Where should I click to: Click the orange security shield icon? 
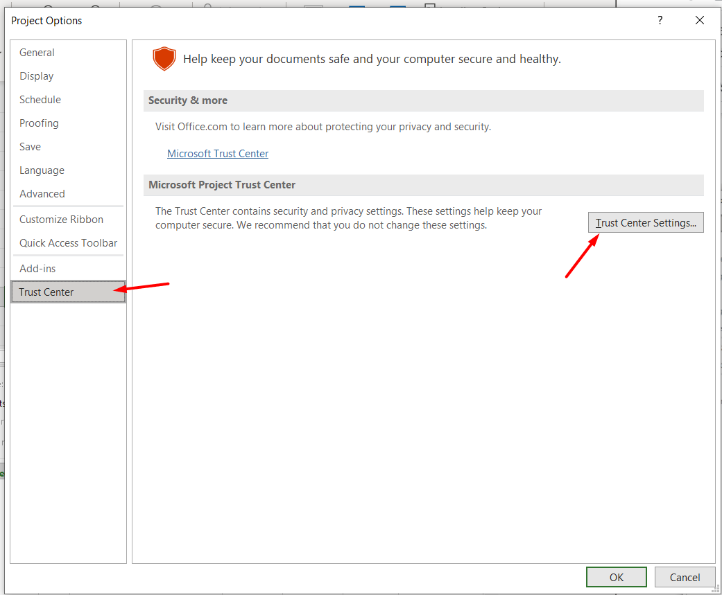[164, 59]
